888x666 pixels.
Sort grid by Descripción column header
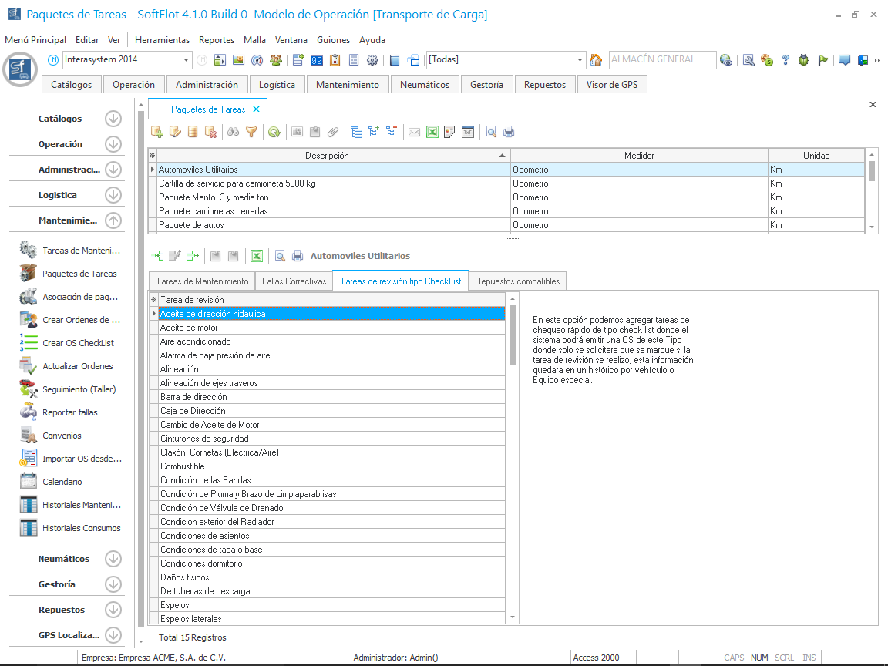(327, 156)
